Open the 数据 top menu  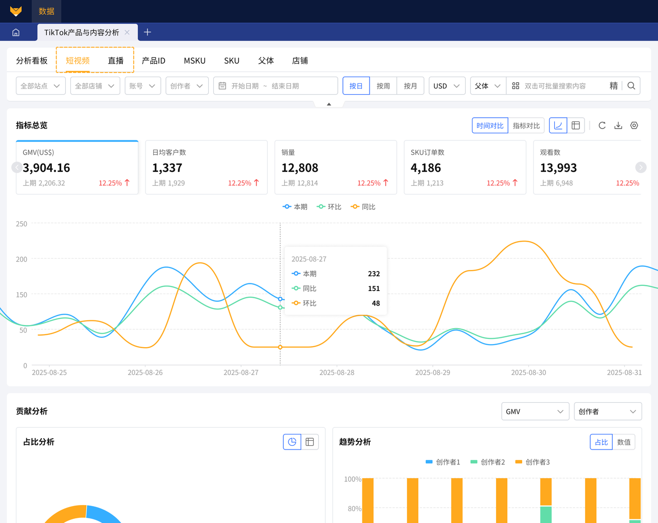coord(46,11)
